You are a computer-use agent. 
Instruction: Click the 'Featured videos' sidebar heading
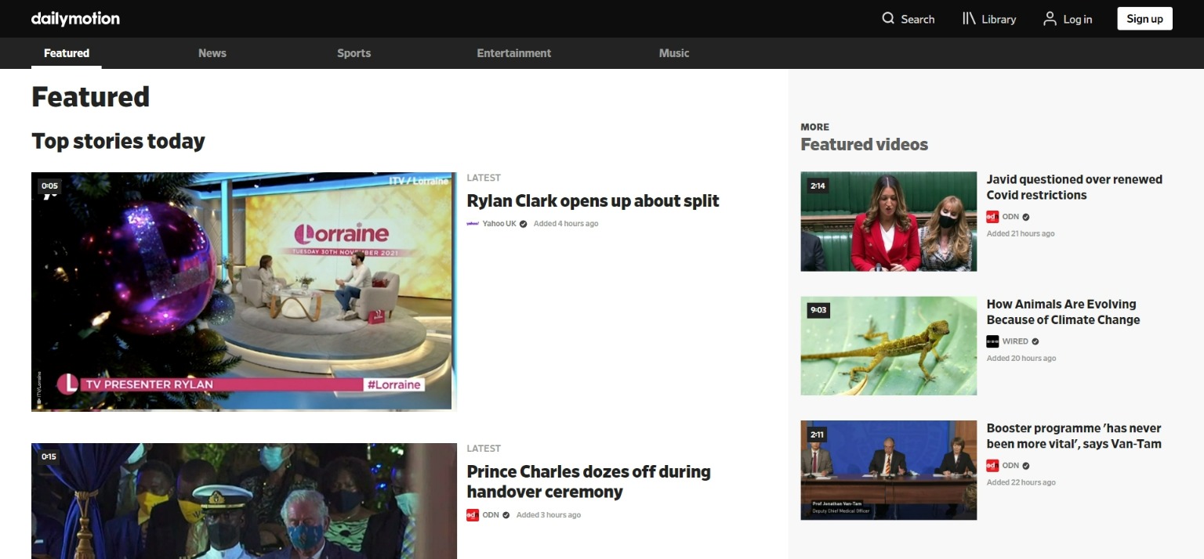click(x=864, y=145)
